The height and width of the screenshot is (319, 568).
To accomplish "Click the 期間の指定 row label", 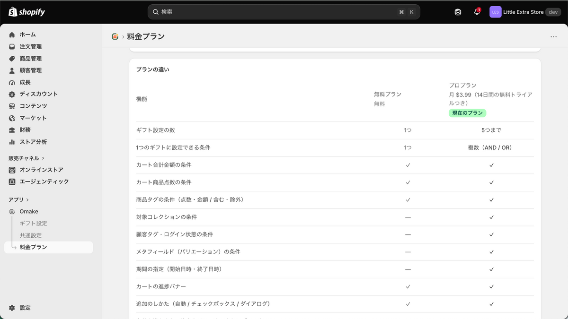I will [x=179, y=269].
